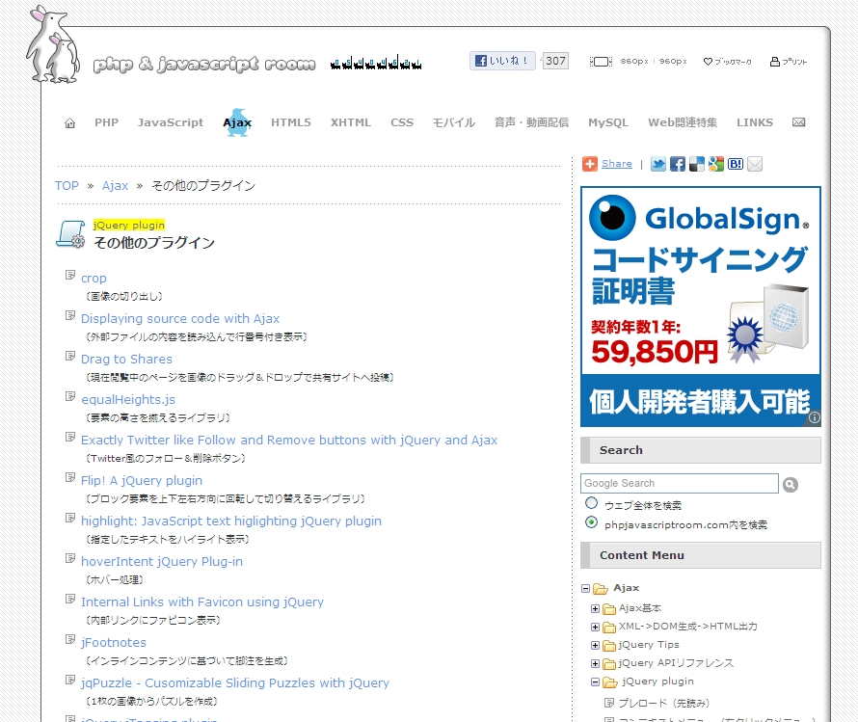This screenshot has width=858, height=722.
Task: Click folder icon of Ajax基本
Action: pos(609,609)
